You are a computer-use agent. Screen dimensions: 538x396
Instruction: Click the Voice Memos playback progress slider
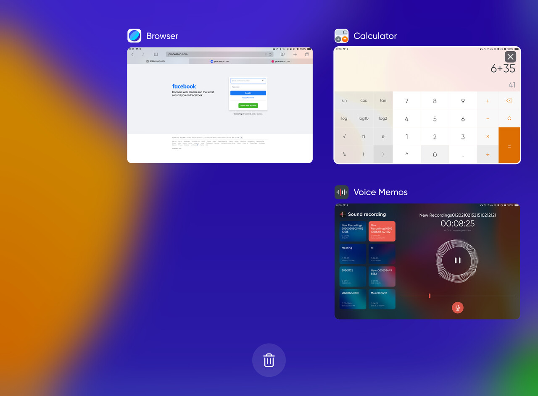pyautogui.click(x=457, y=296)
